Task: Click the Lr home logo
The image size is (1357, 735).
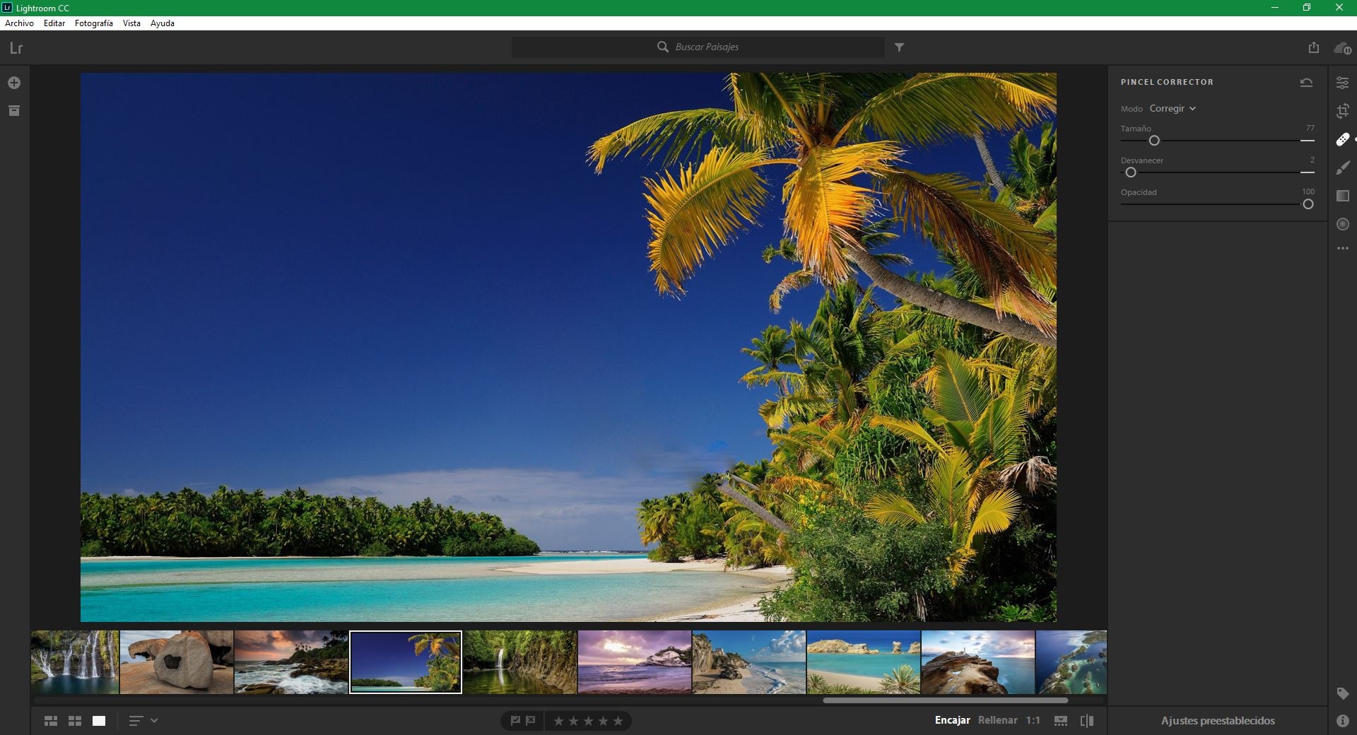Action: coord(16,48)
